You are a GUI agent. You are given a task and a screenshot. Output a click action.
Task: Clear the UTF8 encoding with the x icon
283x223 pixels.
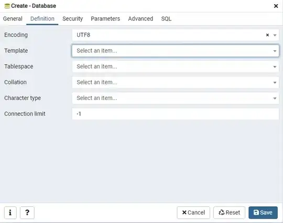click(267, 35)
